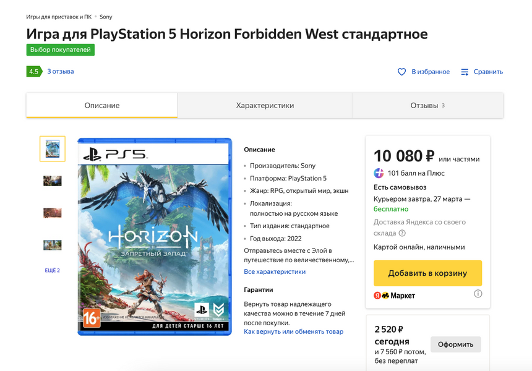
Task: Select the first game cover thumbnail
Action: 52,149
